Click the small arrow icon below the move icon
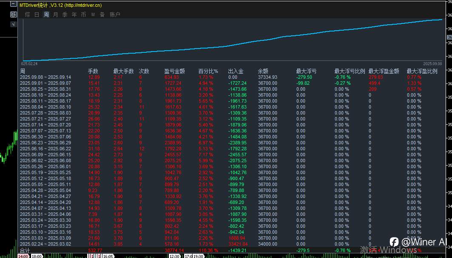 [x=13, y=23]
